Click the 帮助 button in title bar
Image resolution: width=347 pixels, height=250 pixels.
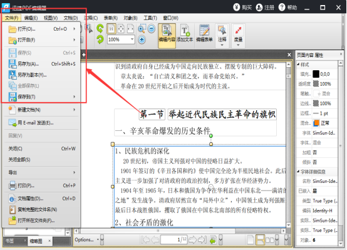pos(287,8)
